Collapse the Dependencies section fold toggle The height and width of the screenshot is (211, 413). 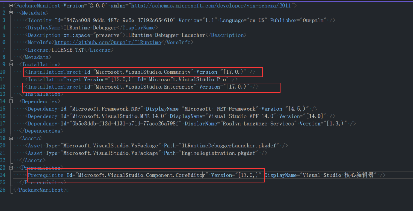click(11, 101)
